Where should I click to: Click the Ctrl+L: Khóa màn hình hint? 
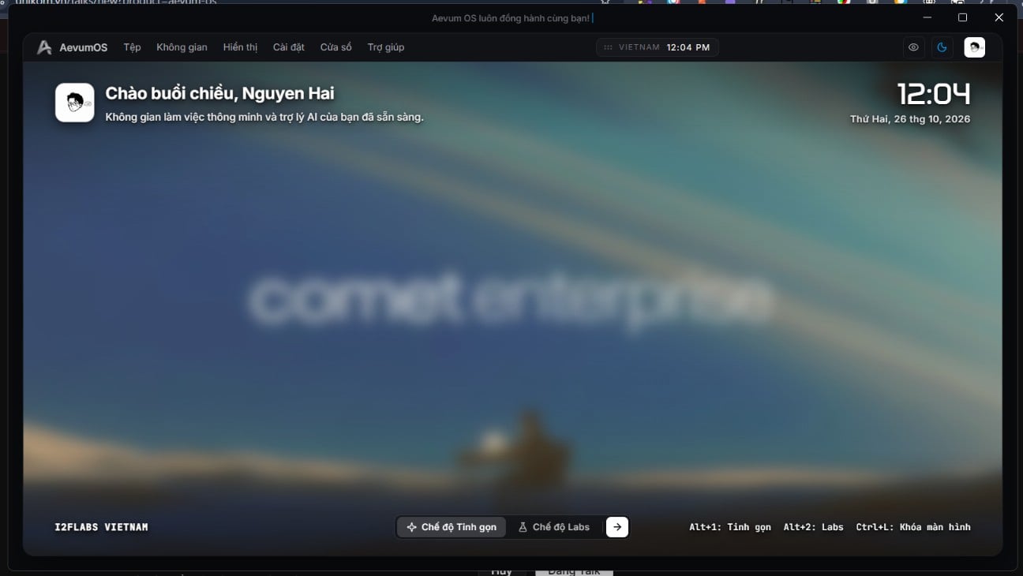913,527
